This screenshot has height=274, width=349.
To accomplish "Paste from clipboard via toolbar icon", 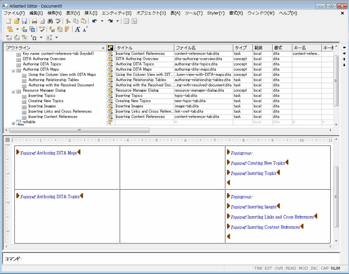I will (84, 21).
